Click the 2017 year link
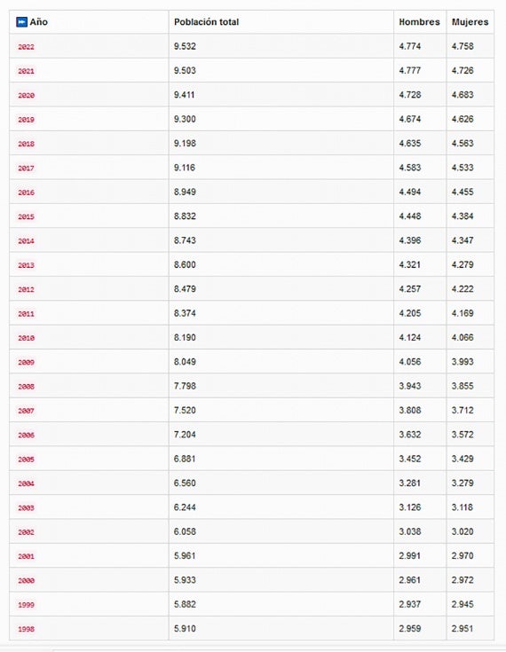Viewport: 506px width, 652px height. (26, 169)
